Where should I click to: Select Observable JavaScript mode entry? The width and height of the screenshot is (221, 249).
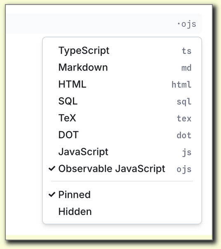click(122, 169)
